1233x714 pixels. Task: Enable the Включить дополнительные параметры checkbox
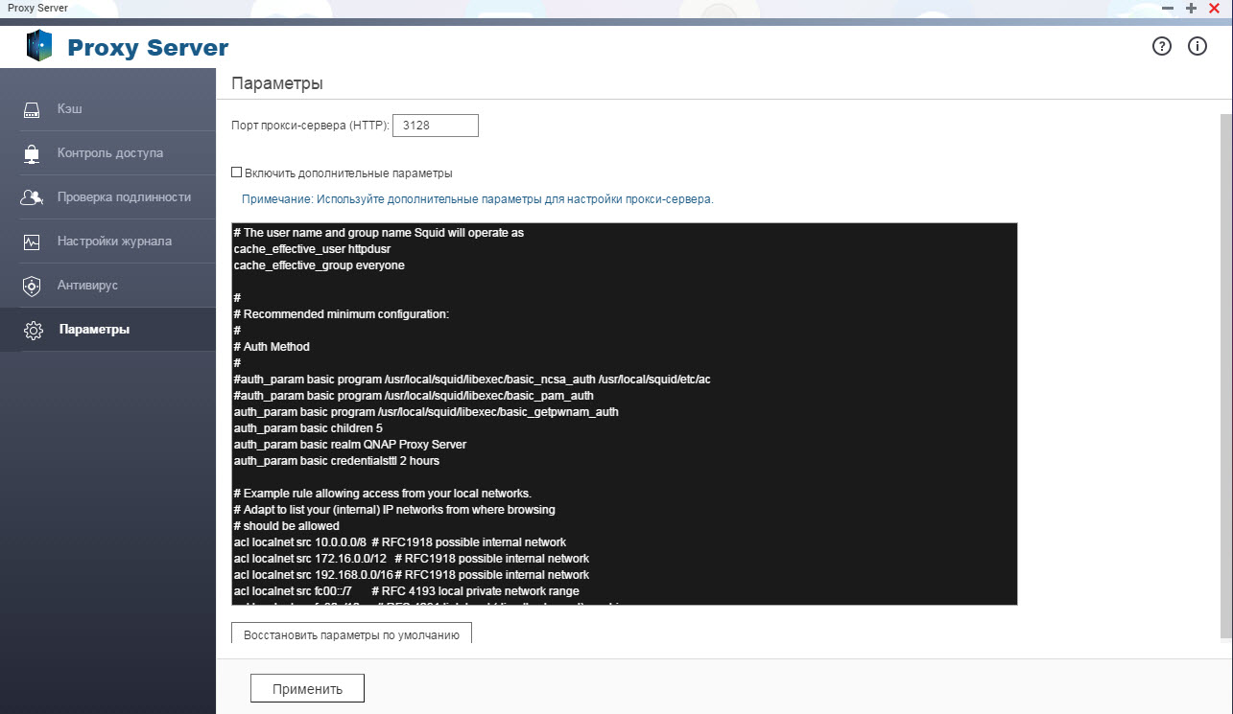tap(236, 173)
